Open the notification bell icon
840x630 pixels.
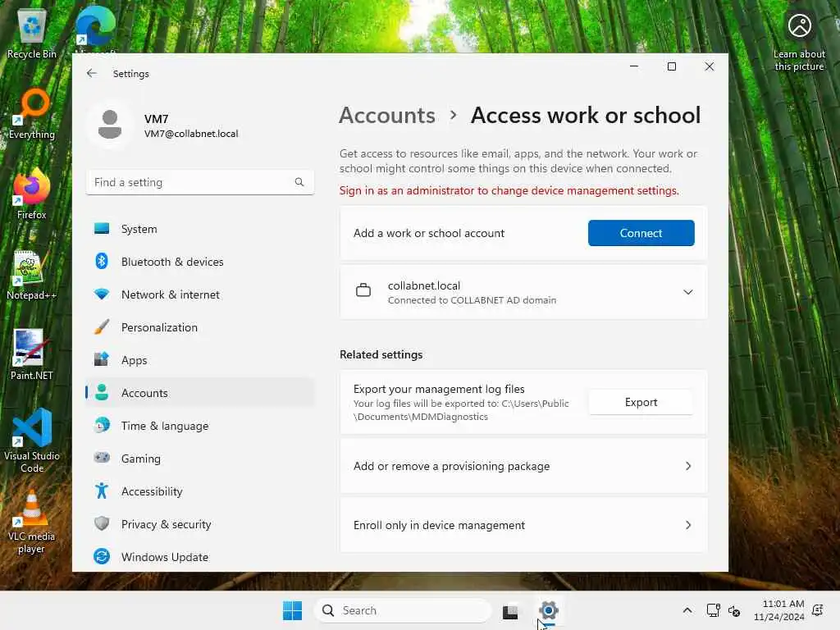[x=818, y=610]
